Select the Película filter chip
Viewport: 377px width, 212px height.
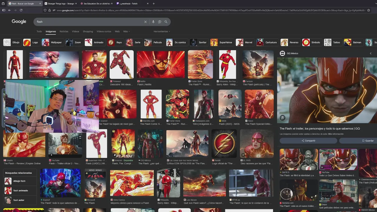[153, 42]
